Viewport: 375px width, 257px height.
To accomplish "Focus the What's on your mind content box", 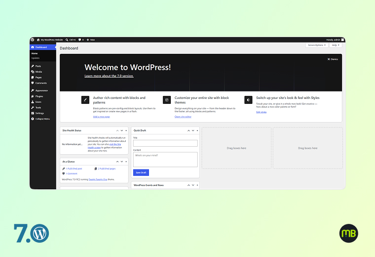I will tap(165, 160).
